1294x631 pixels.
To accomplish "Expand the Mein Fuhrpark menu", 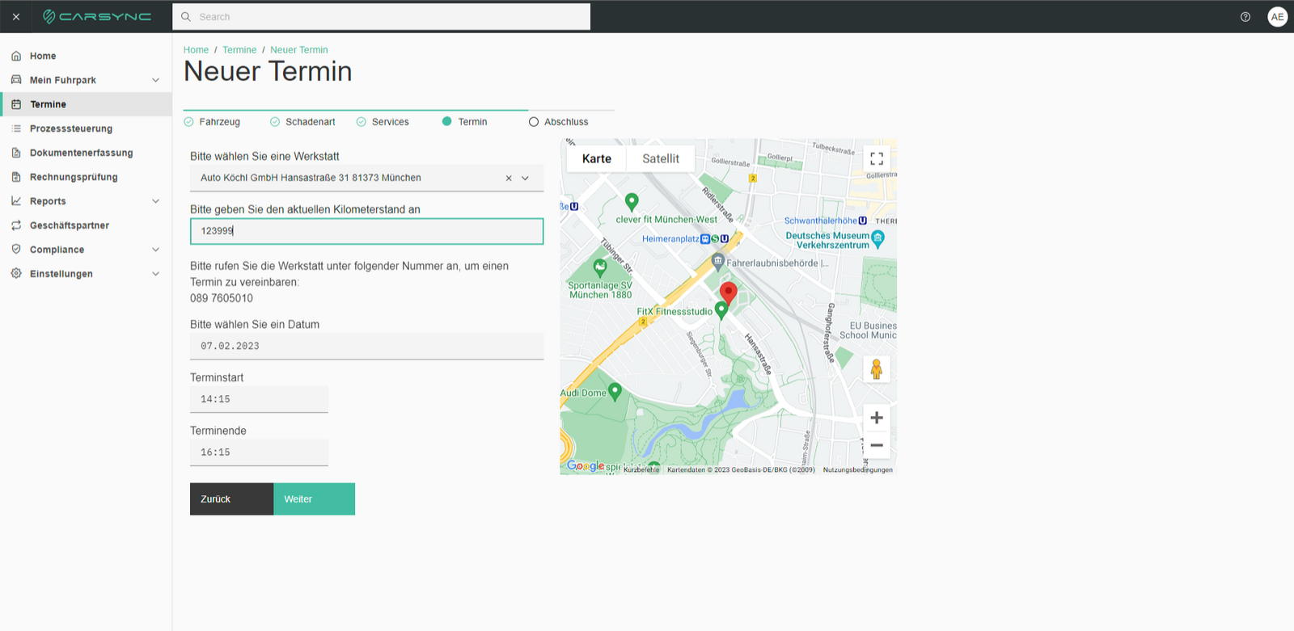I will pos(155,80).
